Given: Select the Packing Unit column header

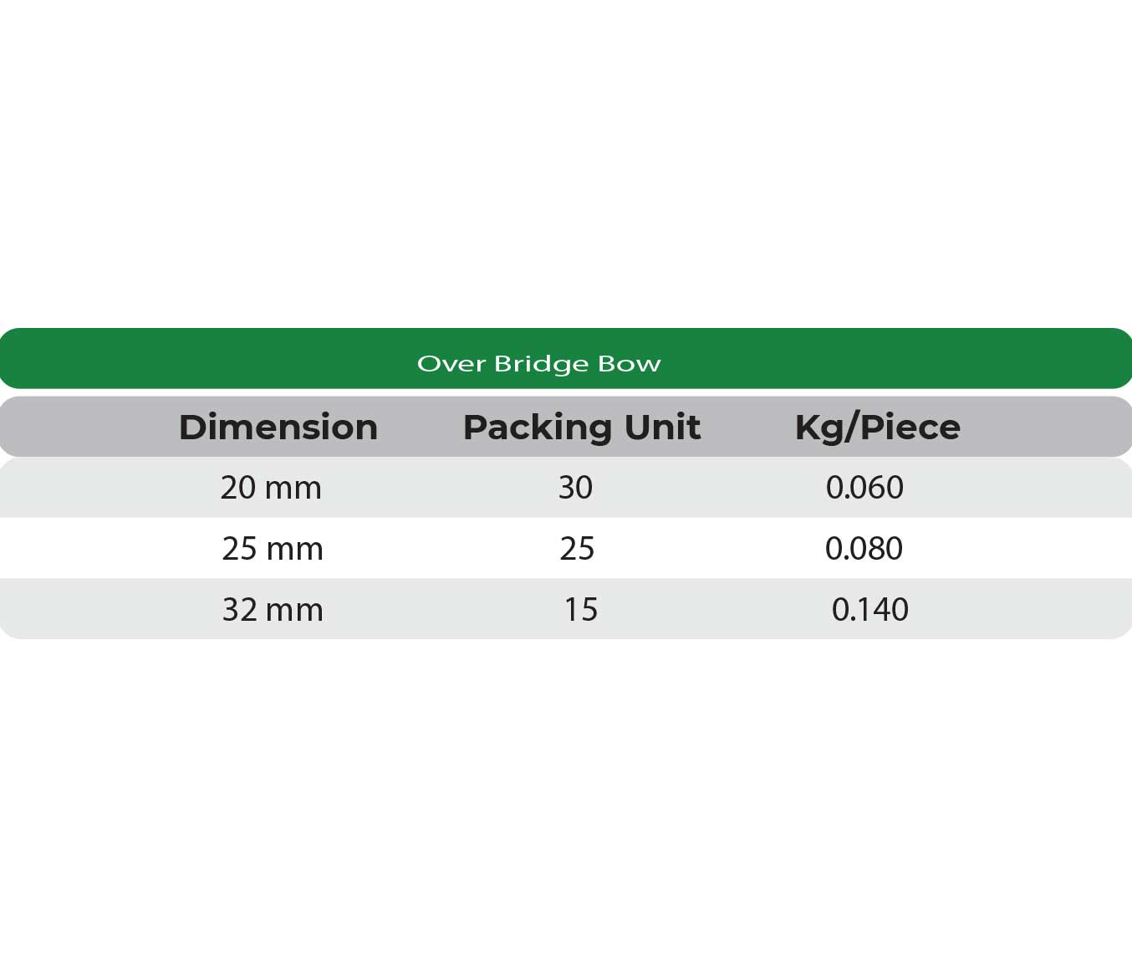Looking at the screenshot, I should pyautogui.click(x=581, y=428).
